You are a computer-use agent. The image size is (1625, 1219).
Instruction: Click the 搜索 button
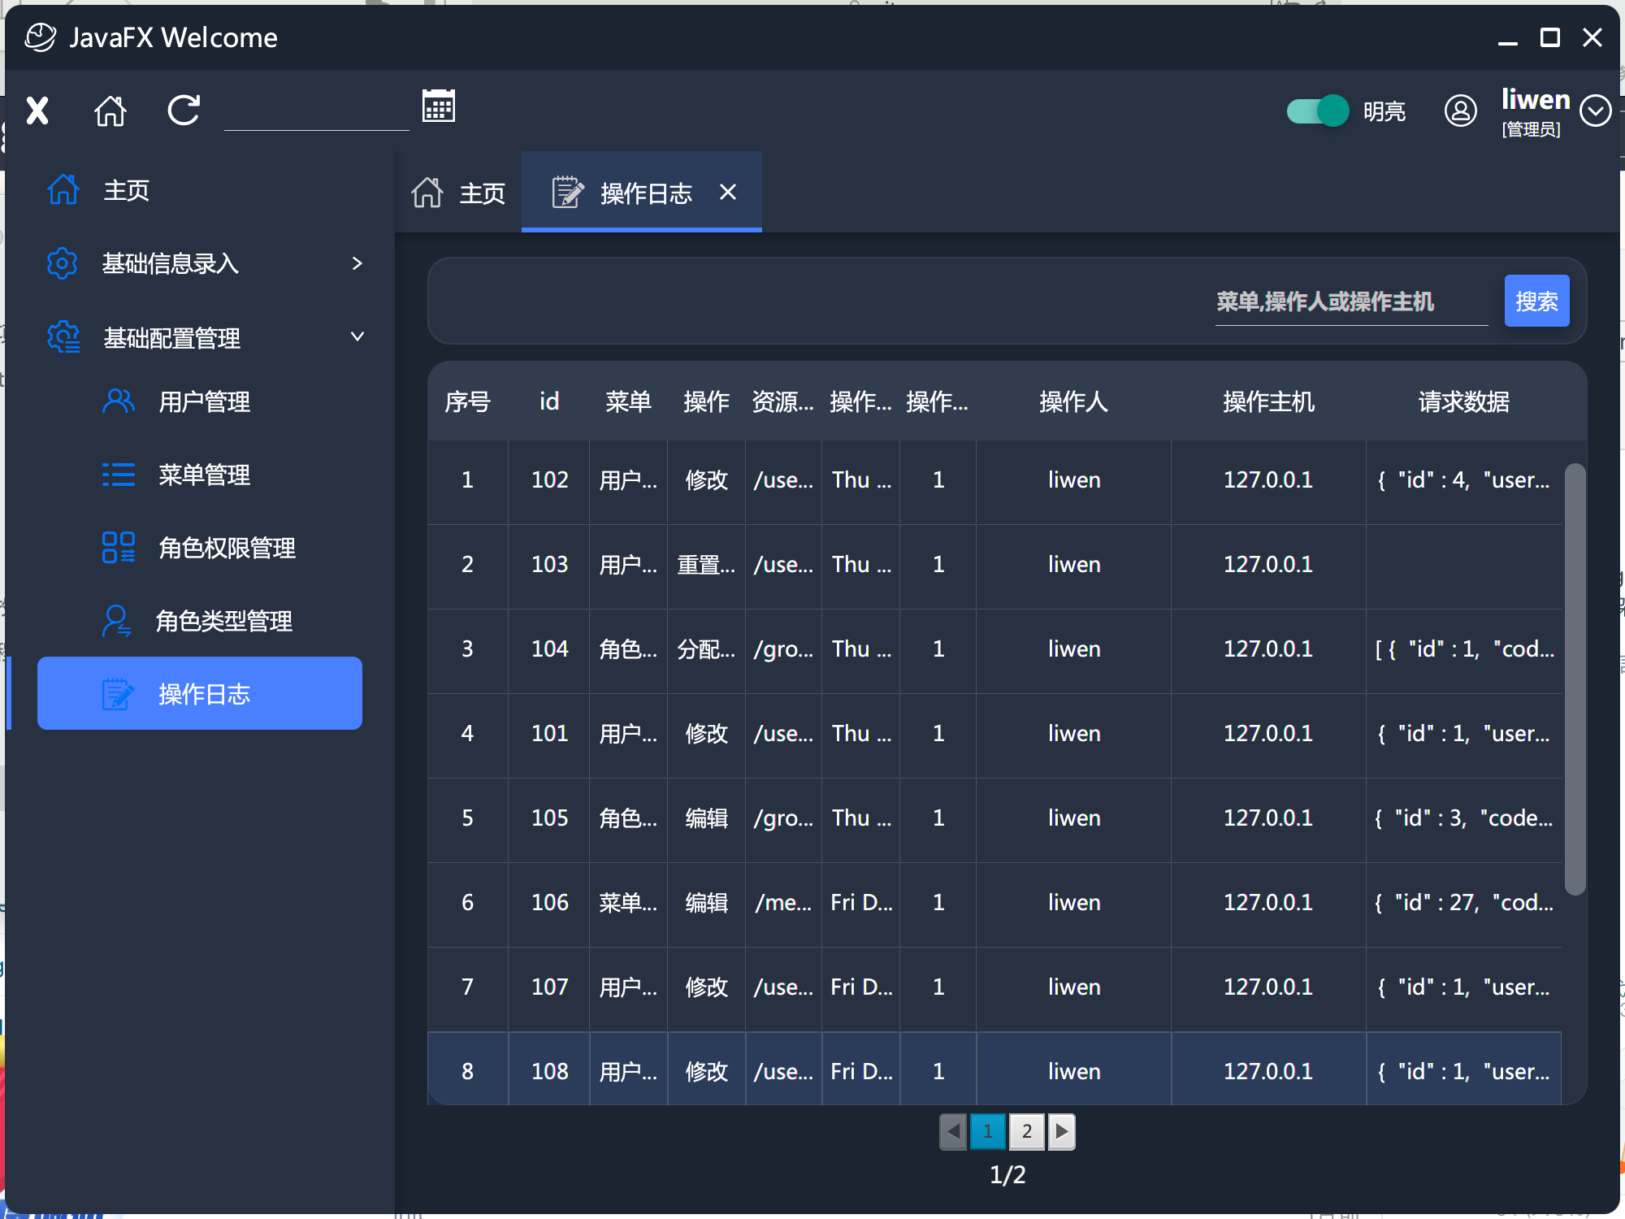click(1536, 301)
